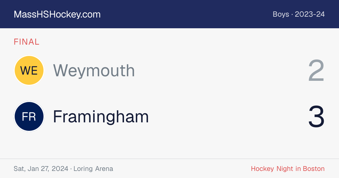
Task: Select the Boys label in header
Action: point(281,14)
